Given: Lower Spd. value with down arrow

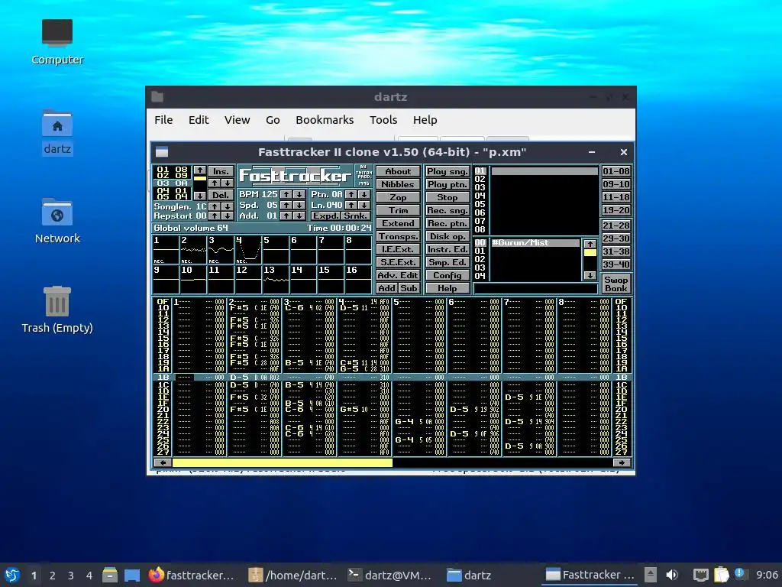Looking at the screenshot, I should (x=299, y=205).
